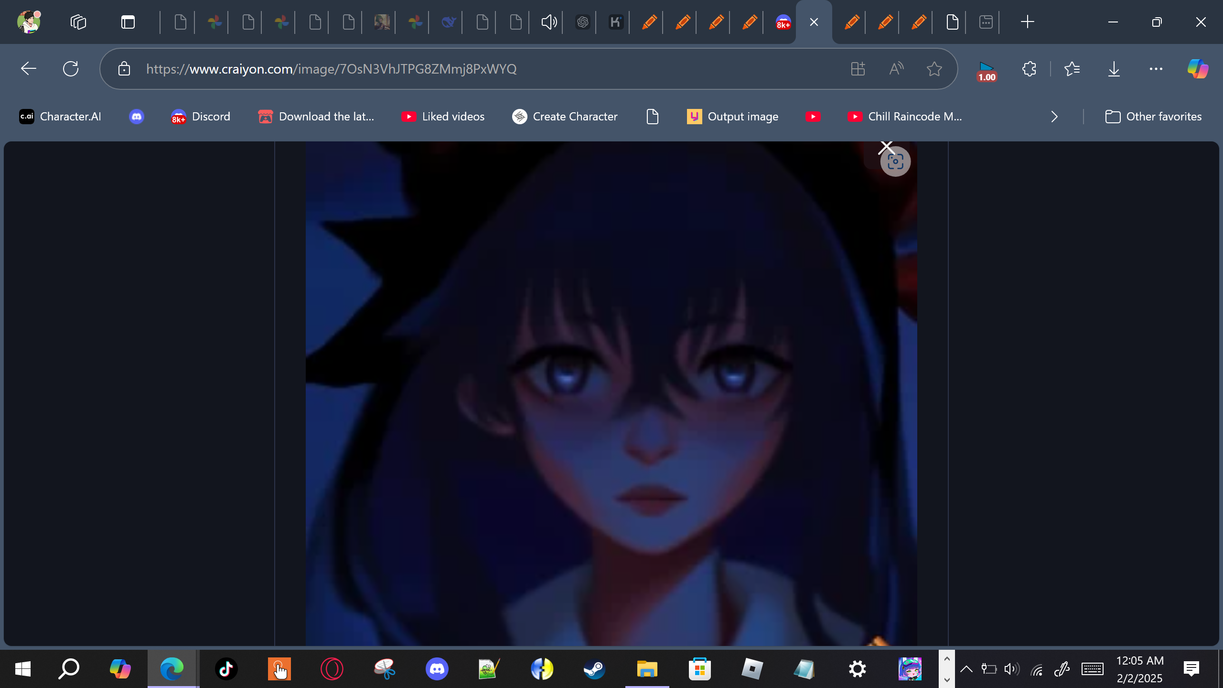
Task: Toggle the vertical tabs actions button
Action: coord(128,22)
